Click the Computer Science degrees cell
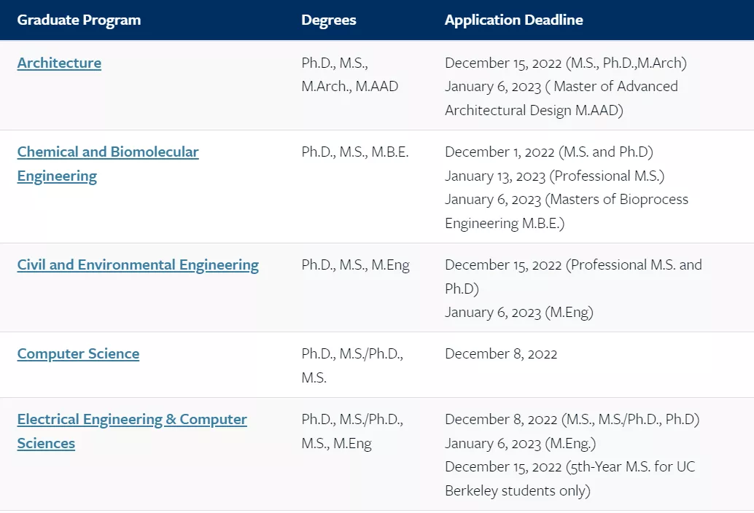 tap(351, 366)
